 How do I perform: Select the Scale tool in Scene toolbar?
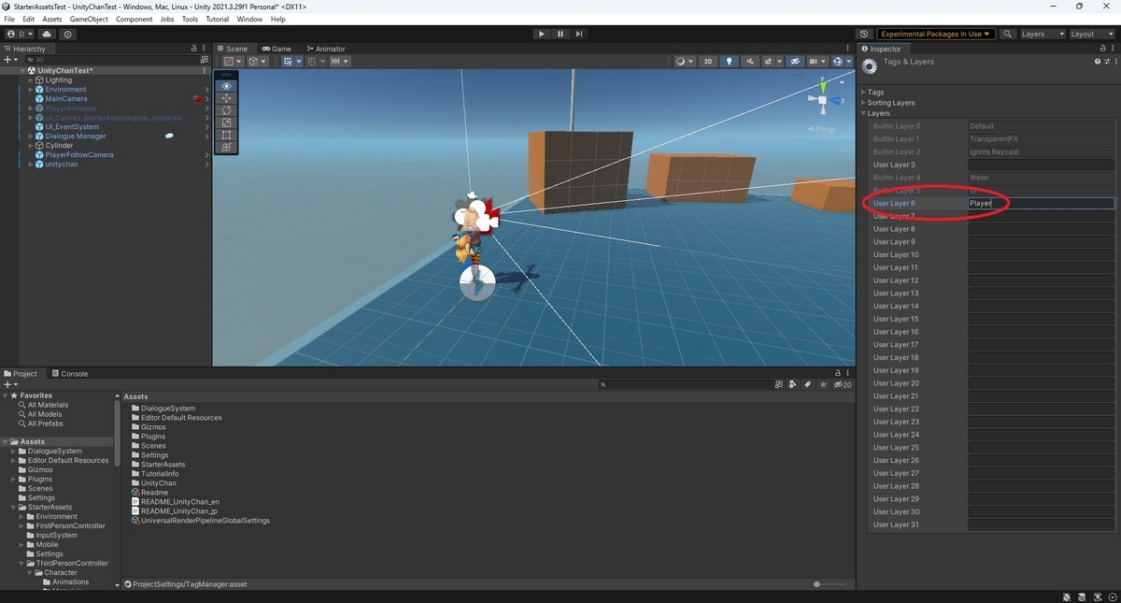point(226,122)
